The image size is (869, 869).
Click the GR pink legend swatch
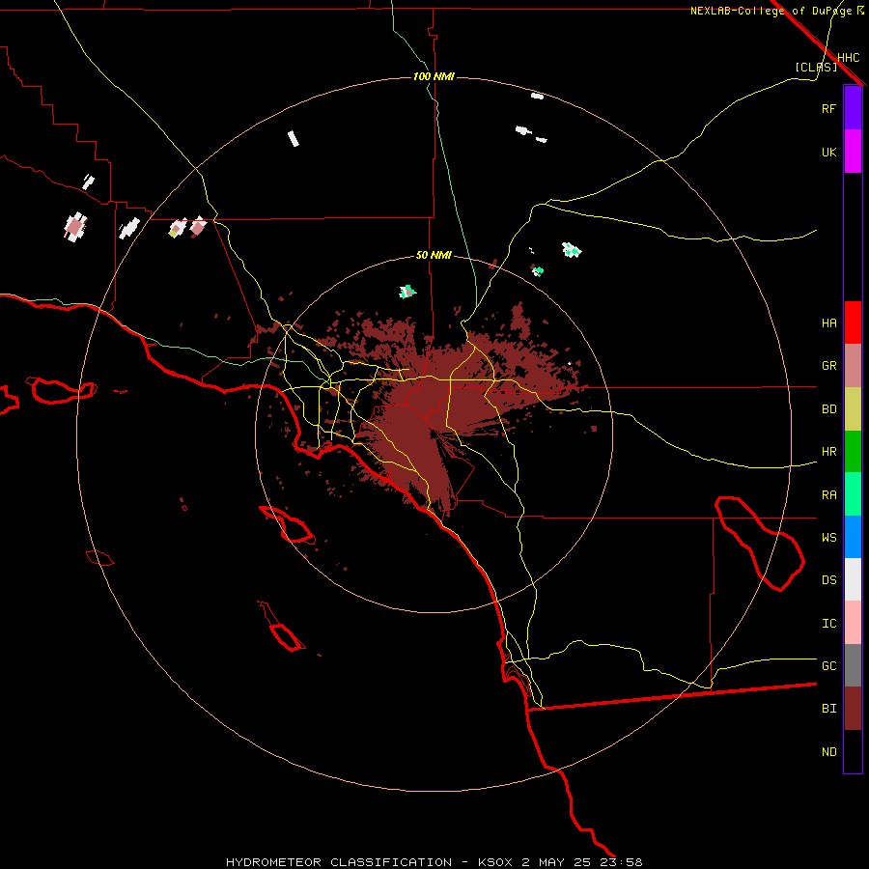coord(853,366)
